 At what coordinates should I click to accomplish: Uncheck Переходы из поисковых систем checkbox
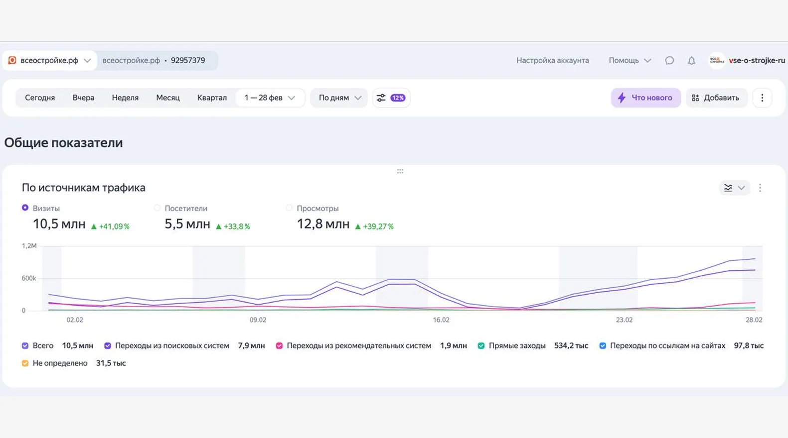(x=108, y=345)
